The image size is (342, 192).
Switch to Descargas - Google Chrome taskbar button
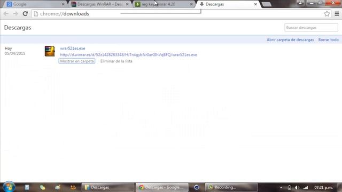(x=162, y=187)
